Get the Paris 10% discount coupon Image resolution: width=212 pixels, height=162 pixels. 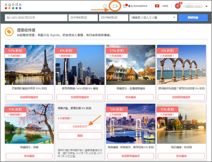[29, 97]
